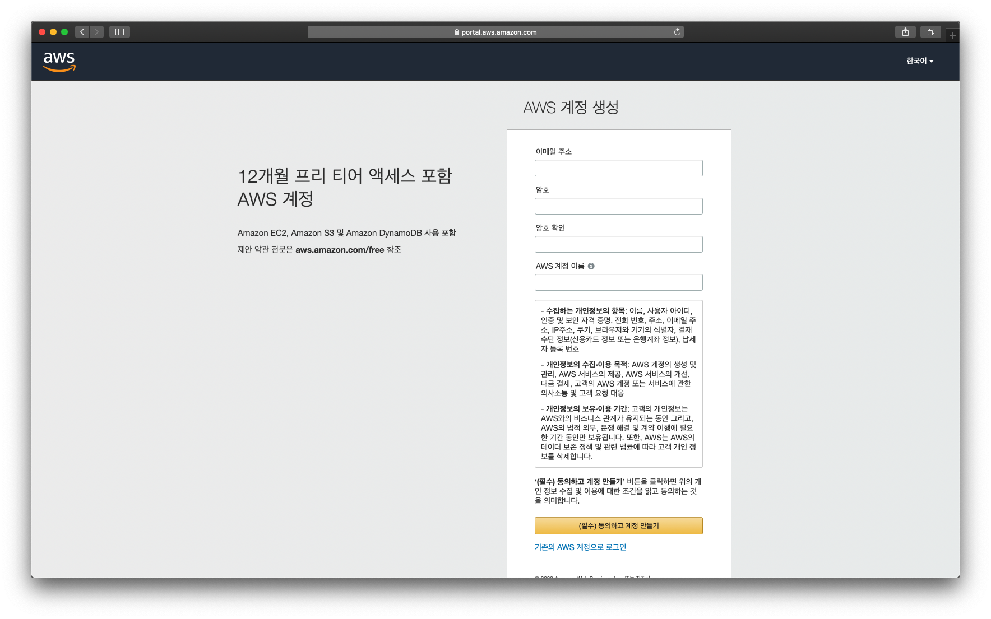The width and height of the screenshot is (991, 619).
Task: Click the 개인정보의 보유·이용 기간 paragraph
Action: click(x=618, y=432)
